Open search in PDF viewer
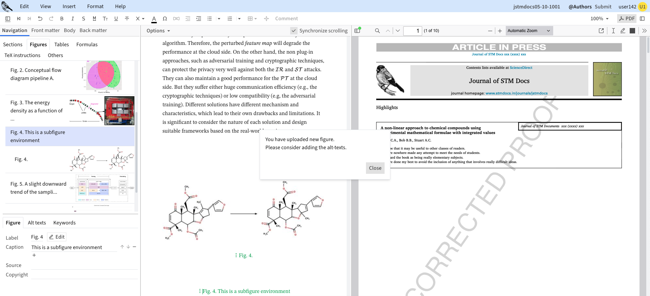The height and width of the screenshot is (296, 650). tap(377, 31)
